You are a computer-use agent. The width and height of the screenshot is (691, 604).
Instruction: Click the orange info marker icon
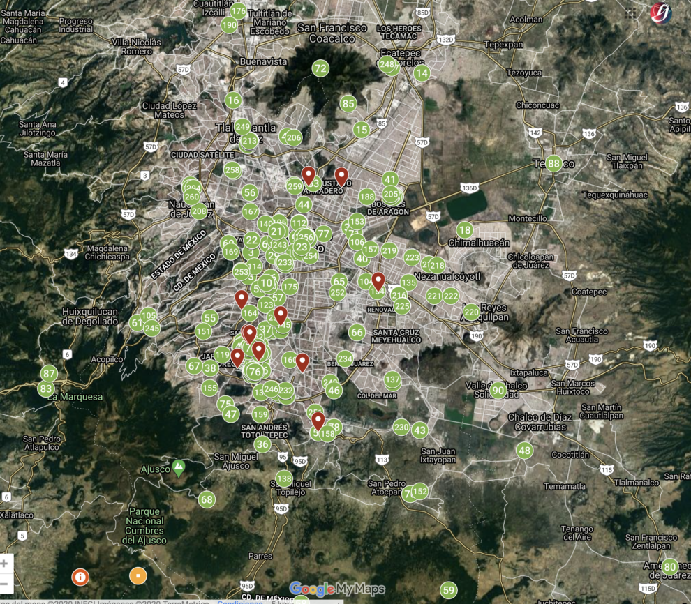80,577
